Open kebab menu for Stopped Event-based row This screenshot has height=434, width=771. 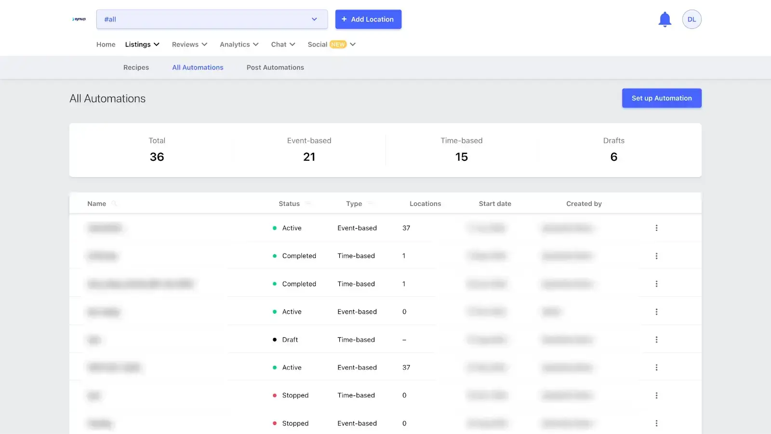(x=656, y=423)
